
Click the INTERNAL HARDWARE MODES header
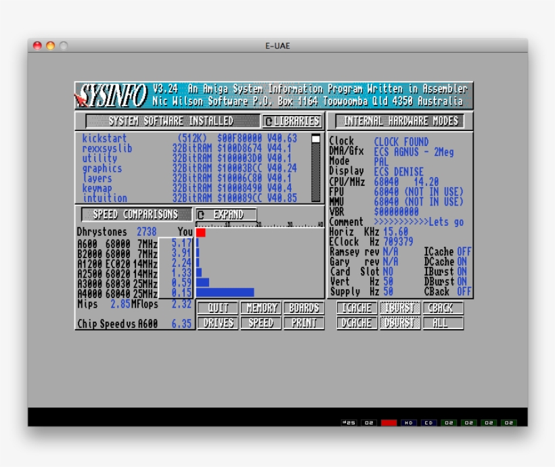[x=399, y=121]
